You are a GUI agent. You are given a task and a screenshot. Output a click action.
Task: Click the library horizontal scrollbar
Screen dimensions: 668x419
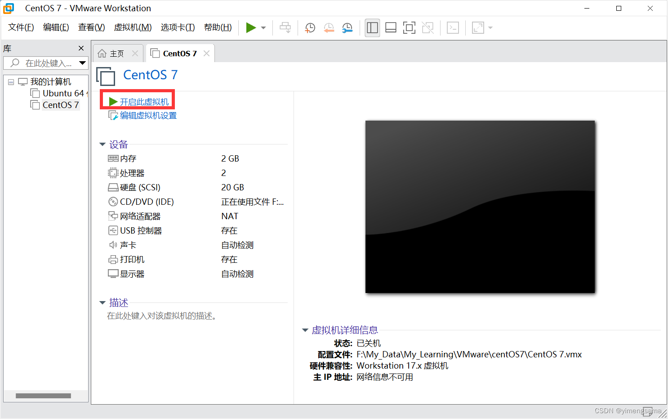coord(43,396)
